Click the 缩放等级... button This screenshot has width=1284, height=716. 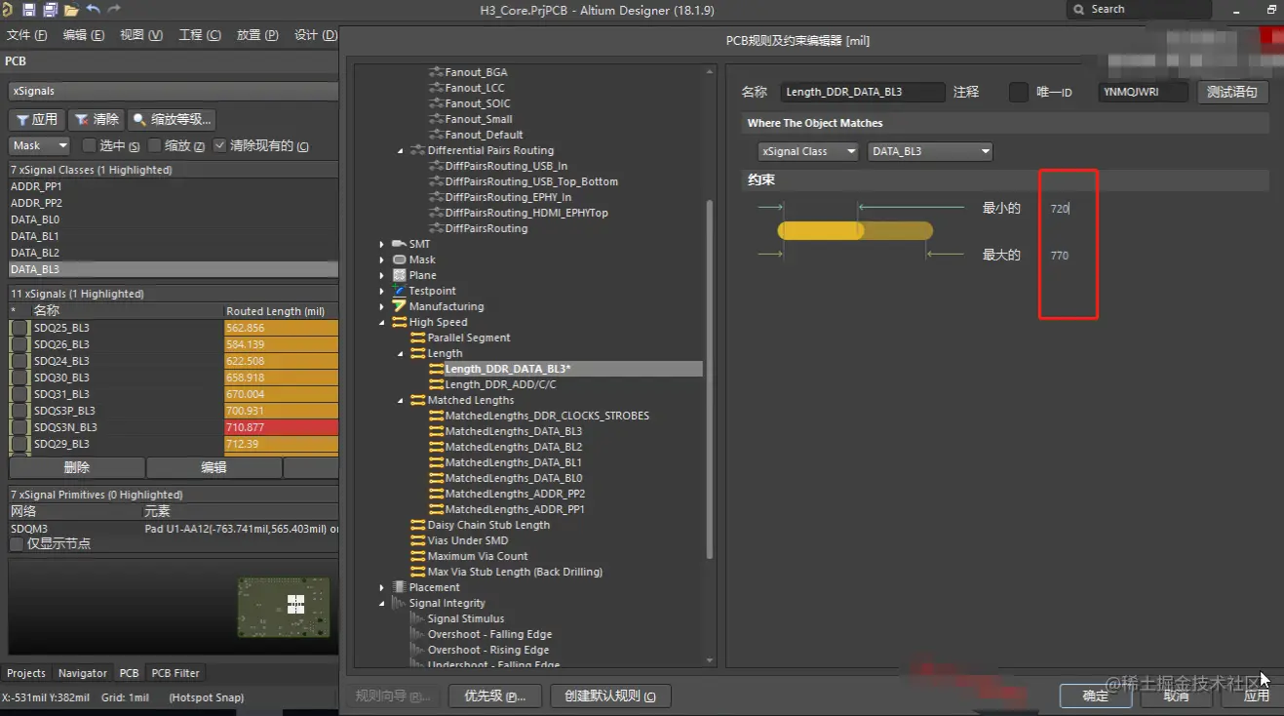172,119
